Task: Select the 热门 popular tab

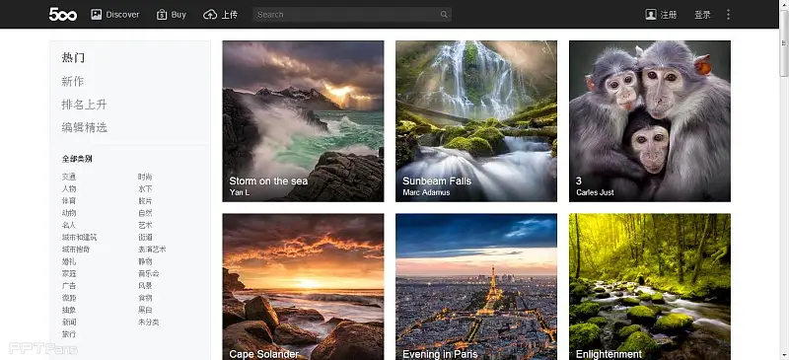Action: tap(73, 58)
